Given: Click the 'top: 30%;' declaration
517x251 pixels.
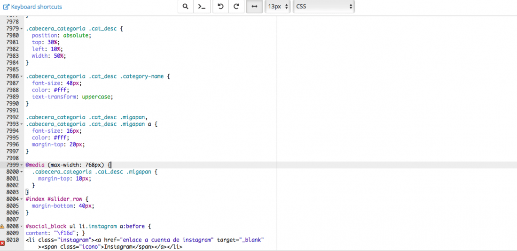Looking at the screenshot, I should coord(47,42).
